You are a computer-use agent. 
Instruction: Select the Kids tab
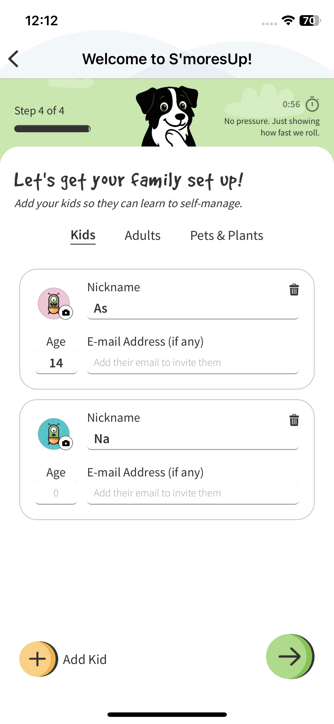point(83,235)
